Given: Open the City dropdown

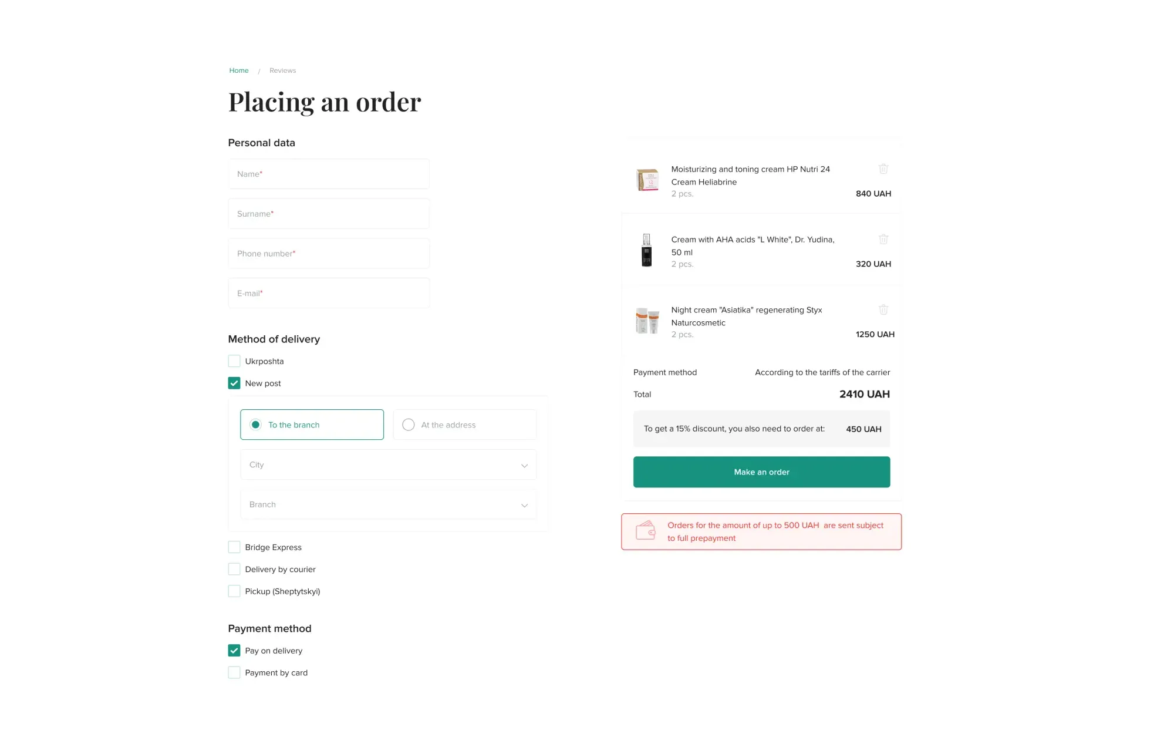Looking at the screenshot, I should (x=388, y=464).
